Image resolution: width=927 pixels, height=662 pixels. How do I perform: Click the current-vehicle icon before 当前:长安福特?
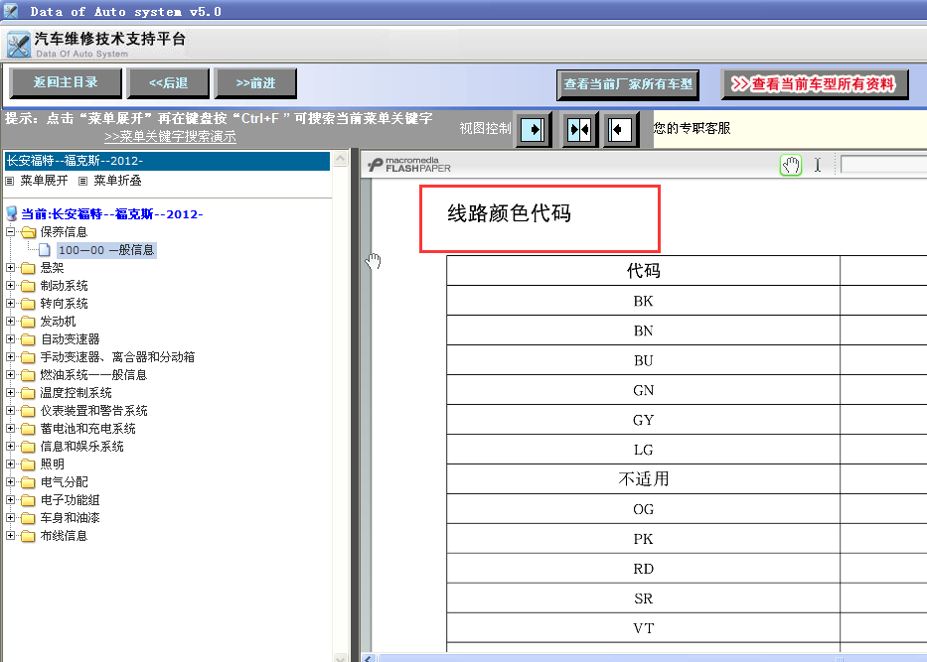click(11, 213)
